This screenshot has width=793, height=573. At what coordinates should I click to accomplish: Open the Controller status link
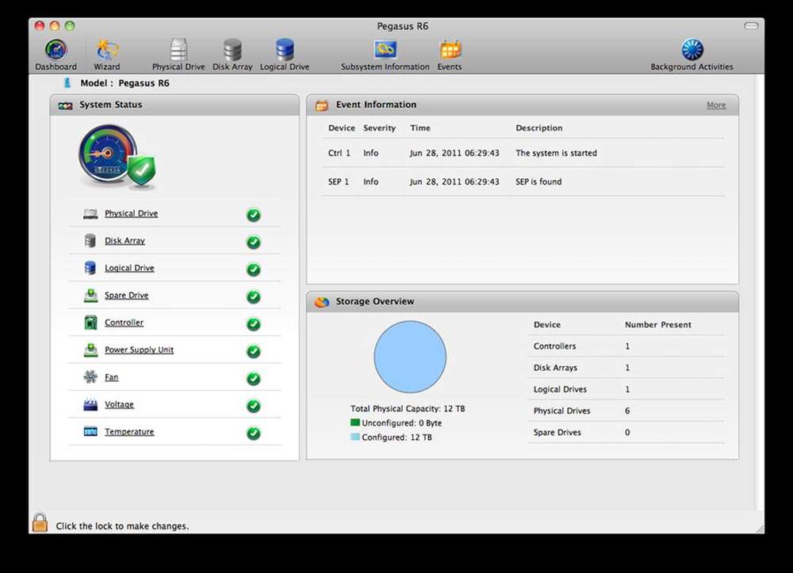[124, 323]
